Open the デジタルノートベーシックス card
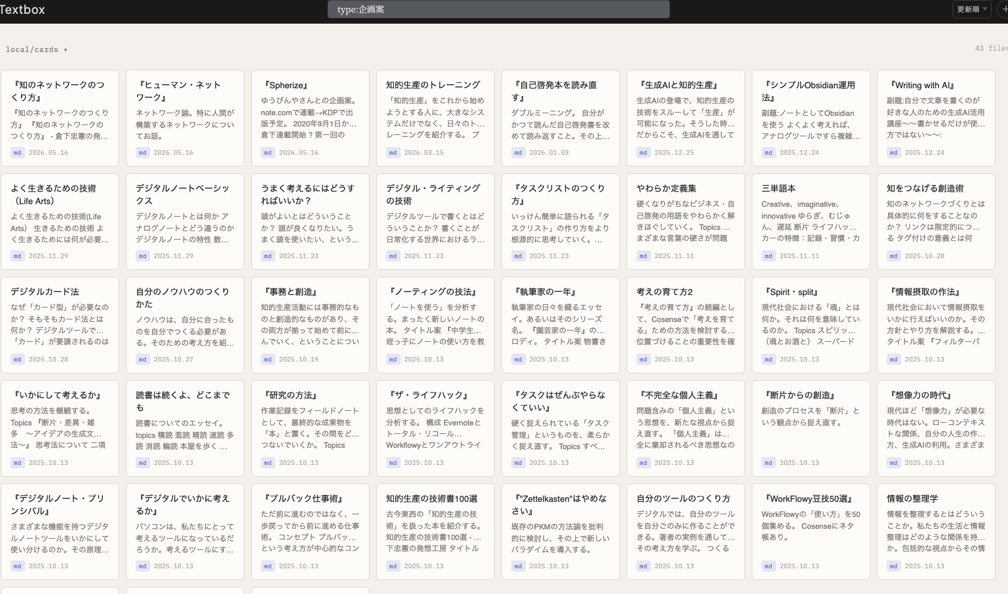Screen dimensions: 1008x594 point(185,222)
